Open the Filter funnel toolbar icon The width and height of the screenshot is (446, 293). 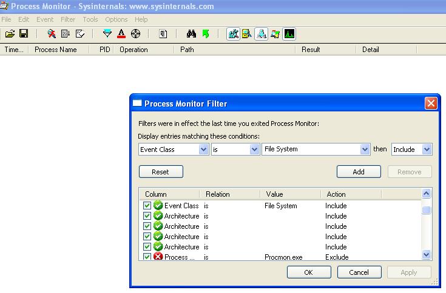(x=107, y=34)
